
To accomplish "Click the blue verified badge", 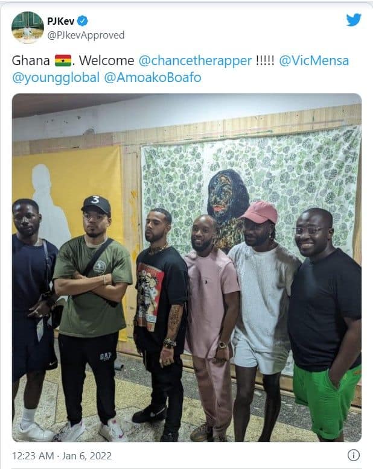I will pos(83,21).
